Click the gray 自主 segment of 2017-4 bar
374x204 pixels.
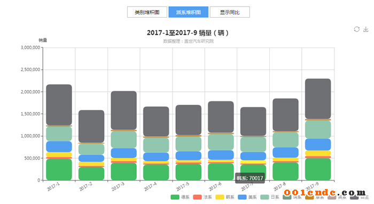(156, 121)
